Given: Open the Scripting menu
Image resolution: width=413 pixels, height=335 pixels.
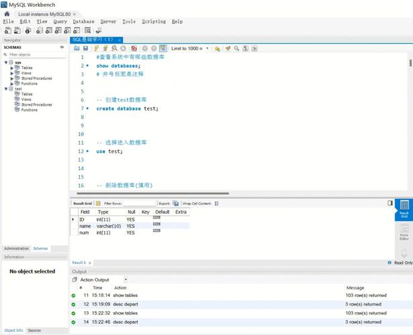Looking at the screenshot, I should click(154, 21).
